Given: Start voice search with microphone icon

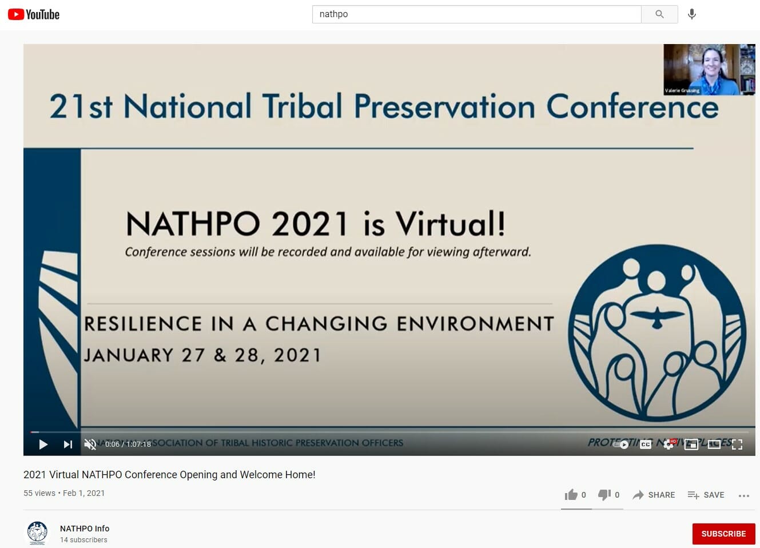Looking at the screenshot, I should click(692, 14).
